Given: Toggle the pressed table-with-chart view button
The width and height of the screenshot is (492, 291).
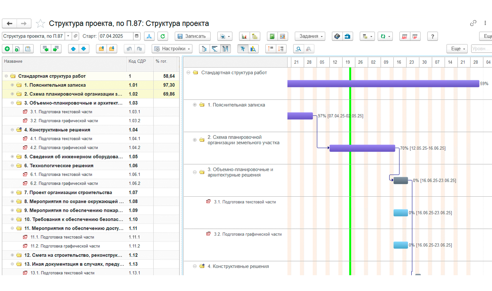Looking at the screenshot, I should 225,49.
